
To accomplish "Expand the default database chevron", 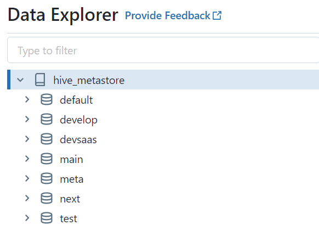I will coord(27,99).
